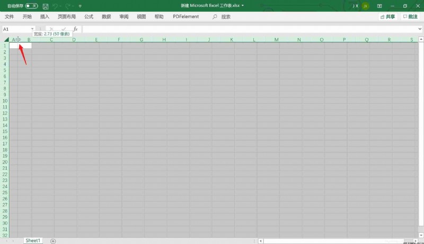Image resolution: width=424 pixels, height=244 pixels.
Task: Select row 20 header
Action: click(5, 162)
